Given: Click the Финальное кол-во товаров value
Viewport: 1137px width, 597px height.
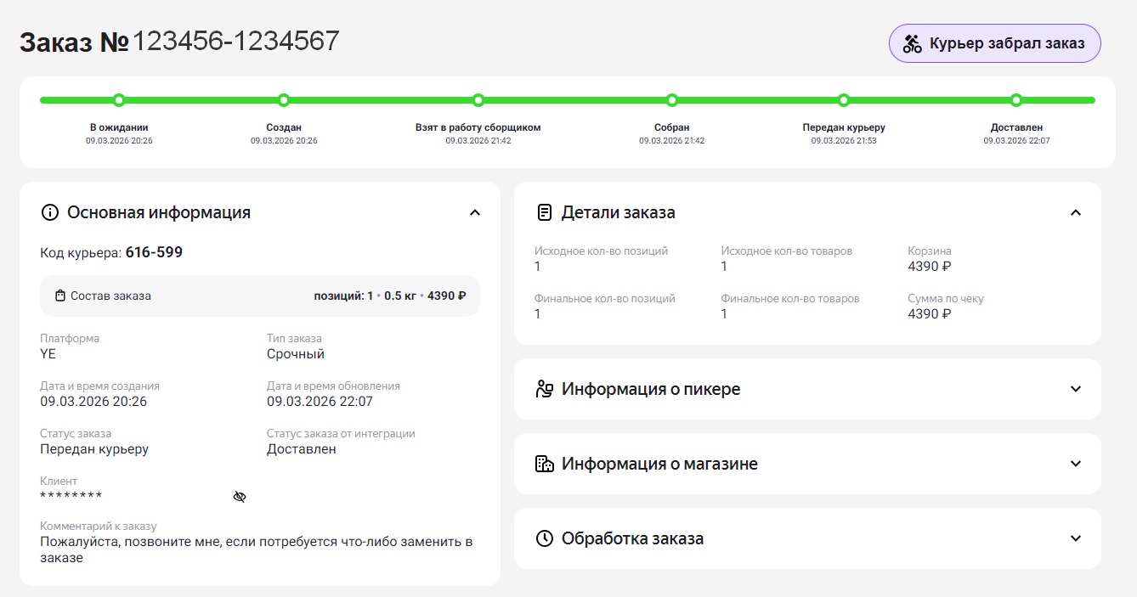Looking at the screenshot, I should 725,314.
